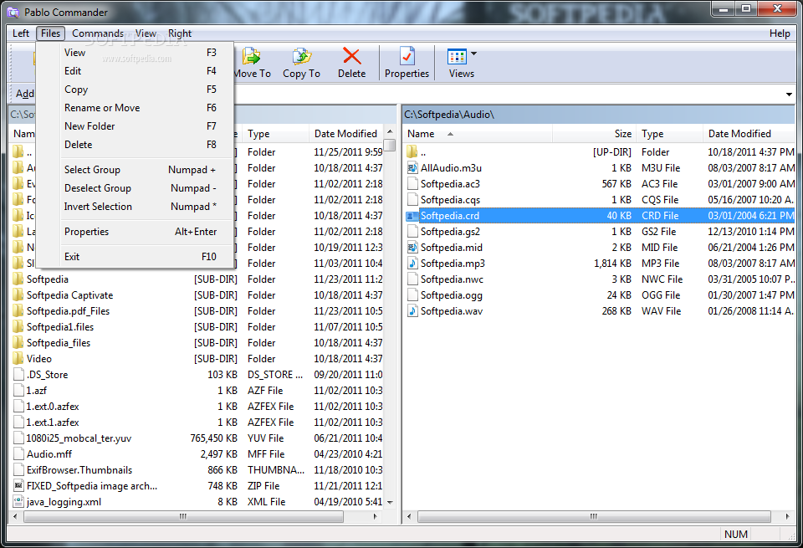Image resolution: width=803 pixels, height=548 pixels.
Task: Click the Softpedia.mid file icon
Action: coord(412,248)
